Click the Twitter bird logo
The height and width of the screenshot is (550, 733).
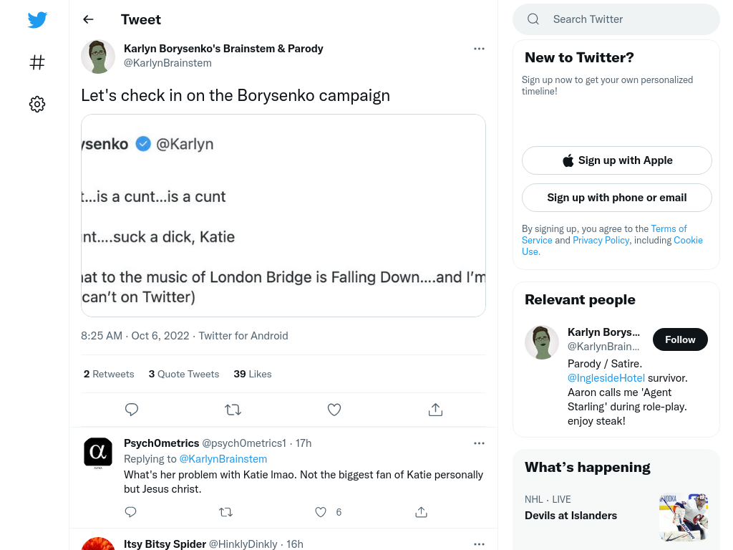click(x=37, y=19)
